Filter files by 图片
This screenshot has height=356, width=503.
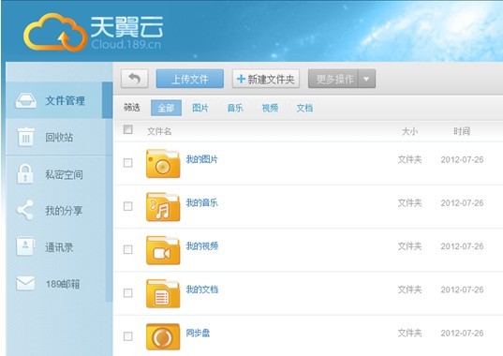[x=200, y=108]
